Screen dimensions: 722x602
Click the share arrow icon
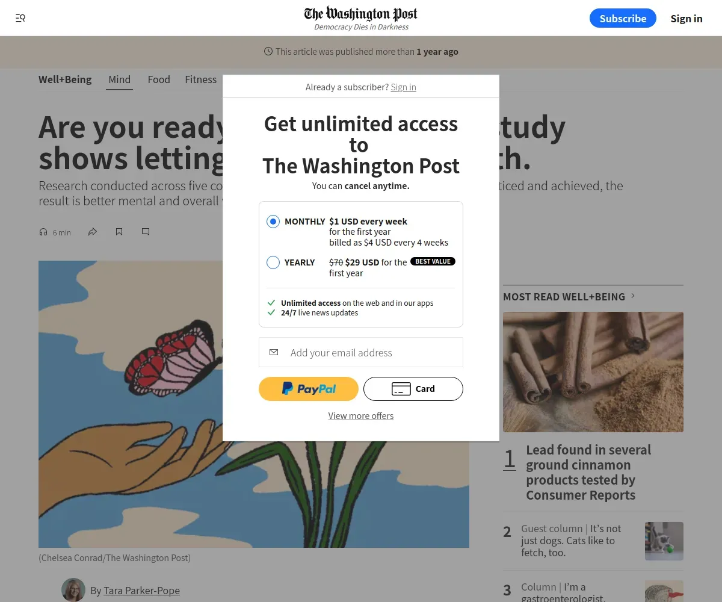[93, 232]
